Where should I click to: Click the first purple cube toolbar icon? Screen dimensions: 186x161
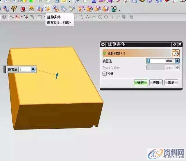[82, 9]
